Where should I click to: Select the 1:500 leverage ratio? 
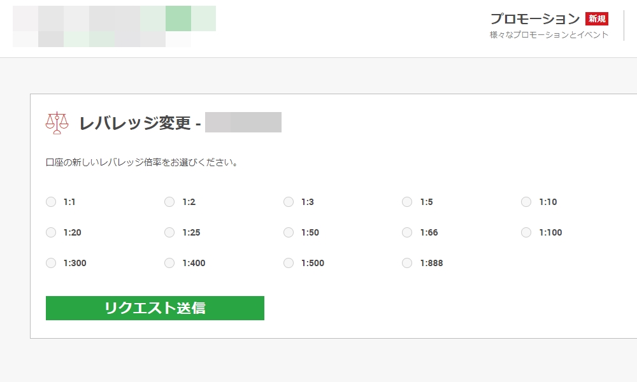(x=289, y=263)
